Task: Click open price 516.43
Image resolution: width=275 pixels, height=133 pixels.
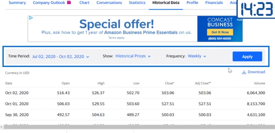Action: pos(63,93)
